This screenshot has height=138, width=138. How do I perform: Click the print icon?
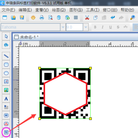click(x=42, y=18)
